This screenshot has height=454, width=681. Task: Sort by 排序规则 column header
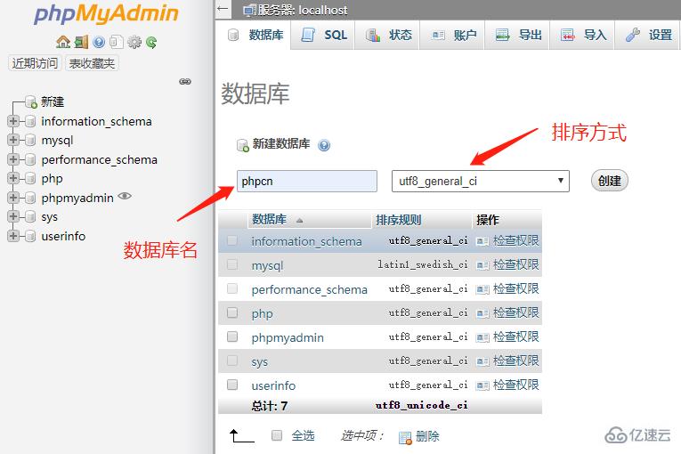pyautogui.click(x=398, y=220)
